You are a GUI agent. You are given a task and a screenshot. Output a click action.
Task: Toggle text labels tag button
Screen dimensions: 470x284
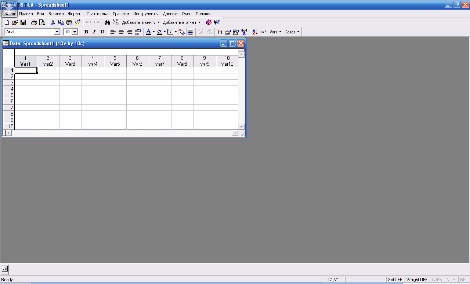tap(182, 32)
